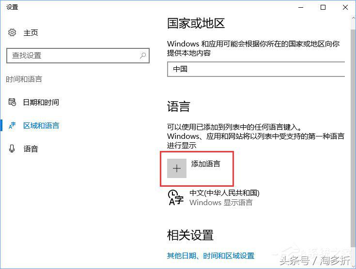Open the 日期和时间 settings page
The width and height of the screenshot is (356, 269).
[41, 102]
